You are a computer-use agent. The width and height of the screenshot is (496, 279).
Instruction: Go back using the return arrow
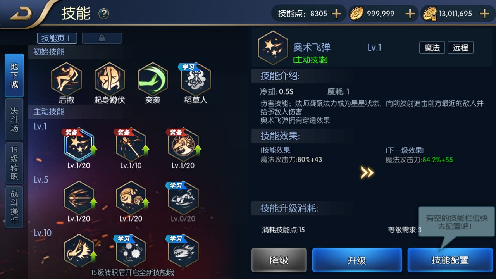(21, 14)
